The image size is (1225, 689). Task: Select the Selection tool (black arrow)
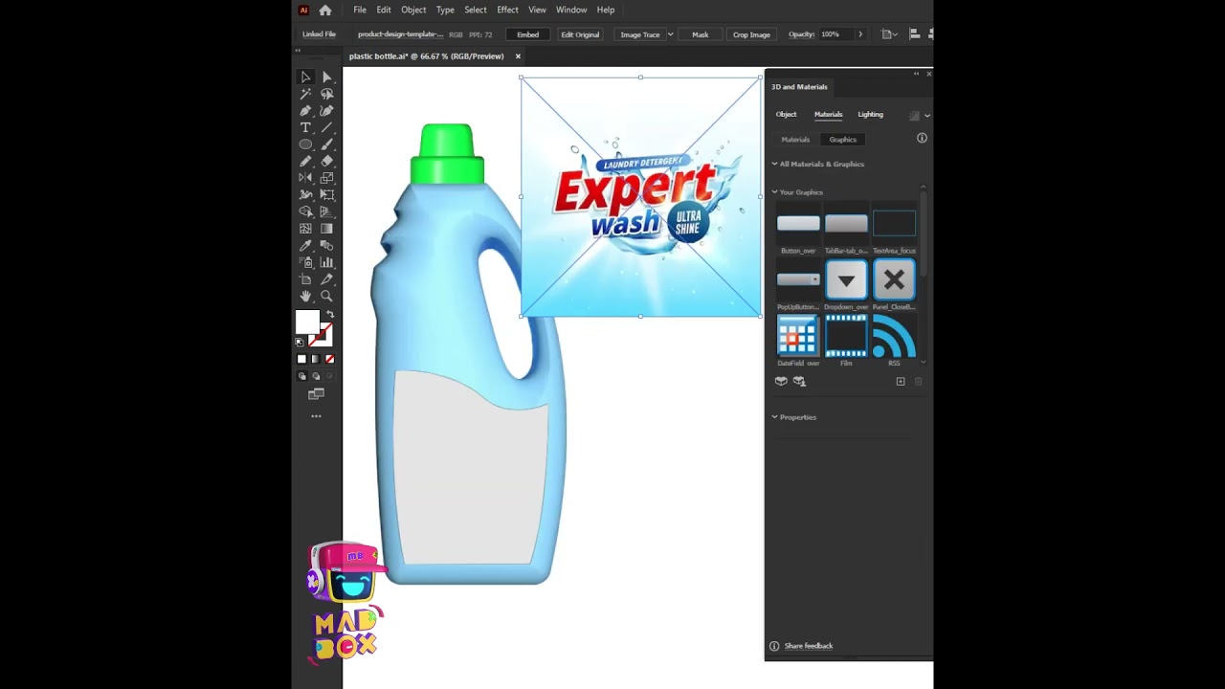click(x=305, y=78)
